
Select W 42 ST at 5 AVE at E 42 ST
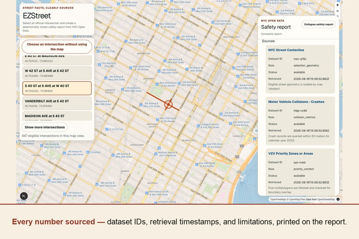[x=57, y=73]
